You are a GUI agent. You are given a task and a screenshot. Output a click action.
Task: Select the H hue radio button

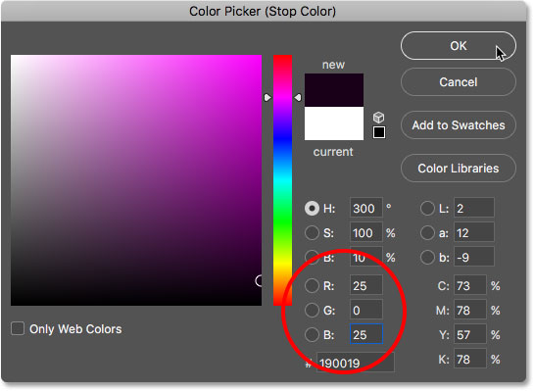pos(312,208)
